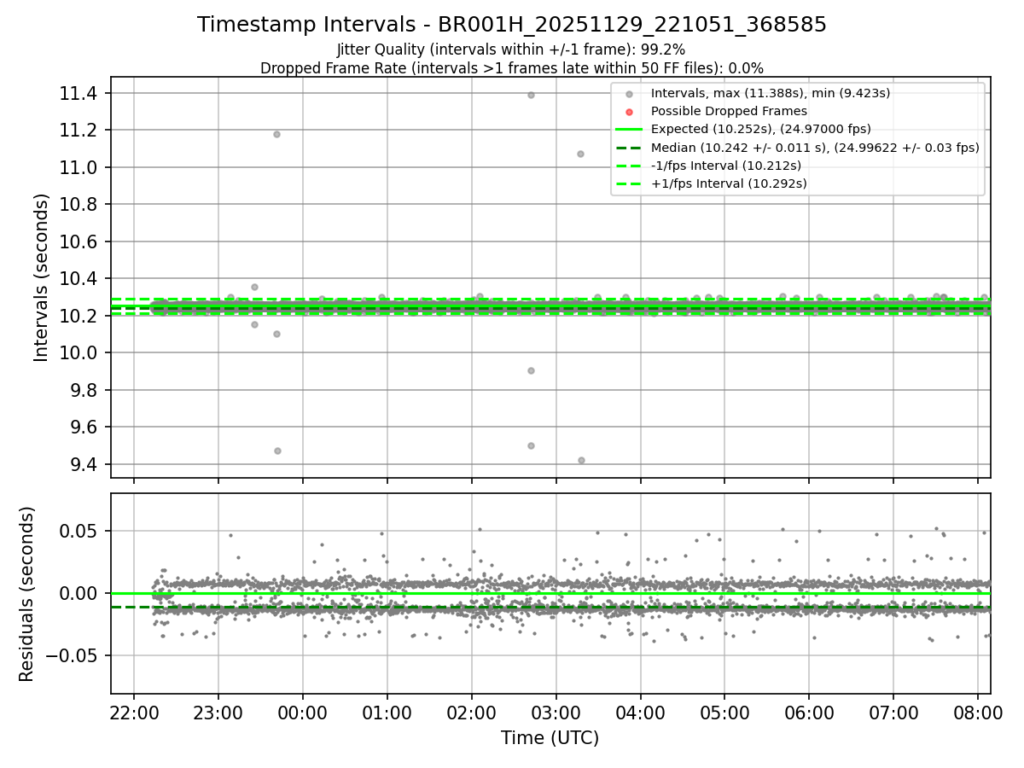This screenshot has height=768, width=1024.
Task: Click legend entry 'Intervals, max (11.388s), min (9.423s)'
Action: (x=771, y=93)
